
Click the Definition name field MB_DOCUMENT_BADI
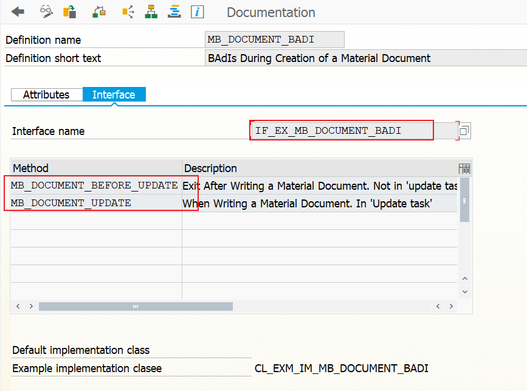click(x=275, y=40)
